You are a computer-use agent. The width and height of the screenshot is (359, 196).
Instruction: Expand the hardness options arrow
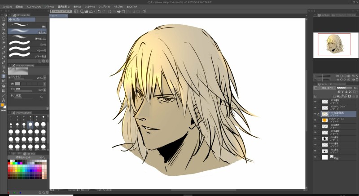point(44,84)
